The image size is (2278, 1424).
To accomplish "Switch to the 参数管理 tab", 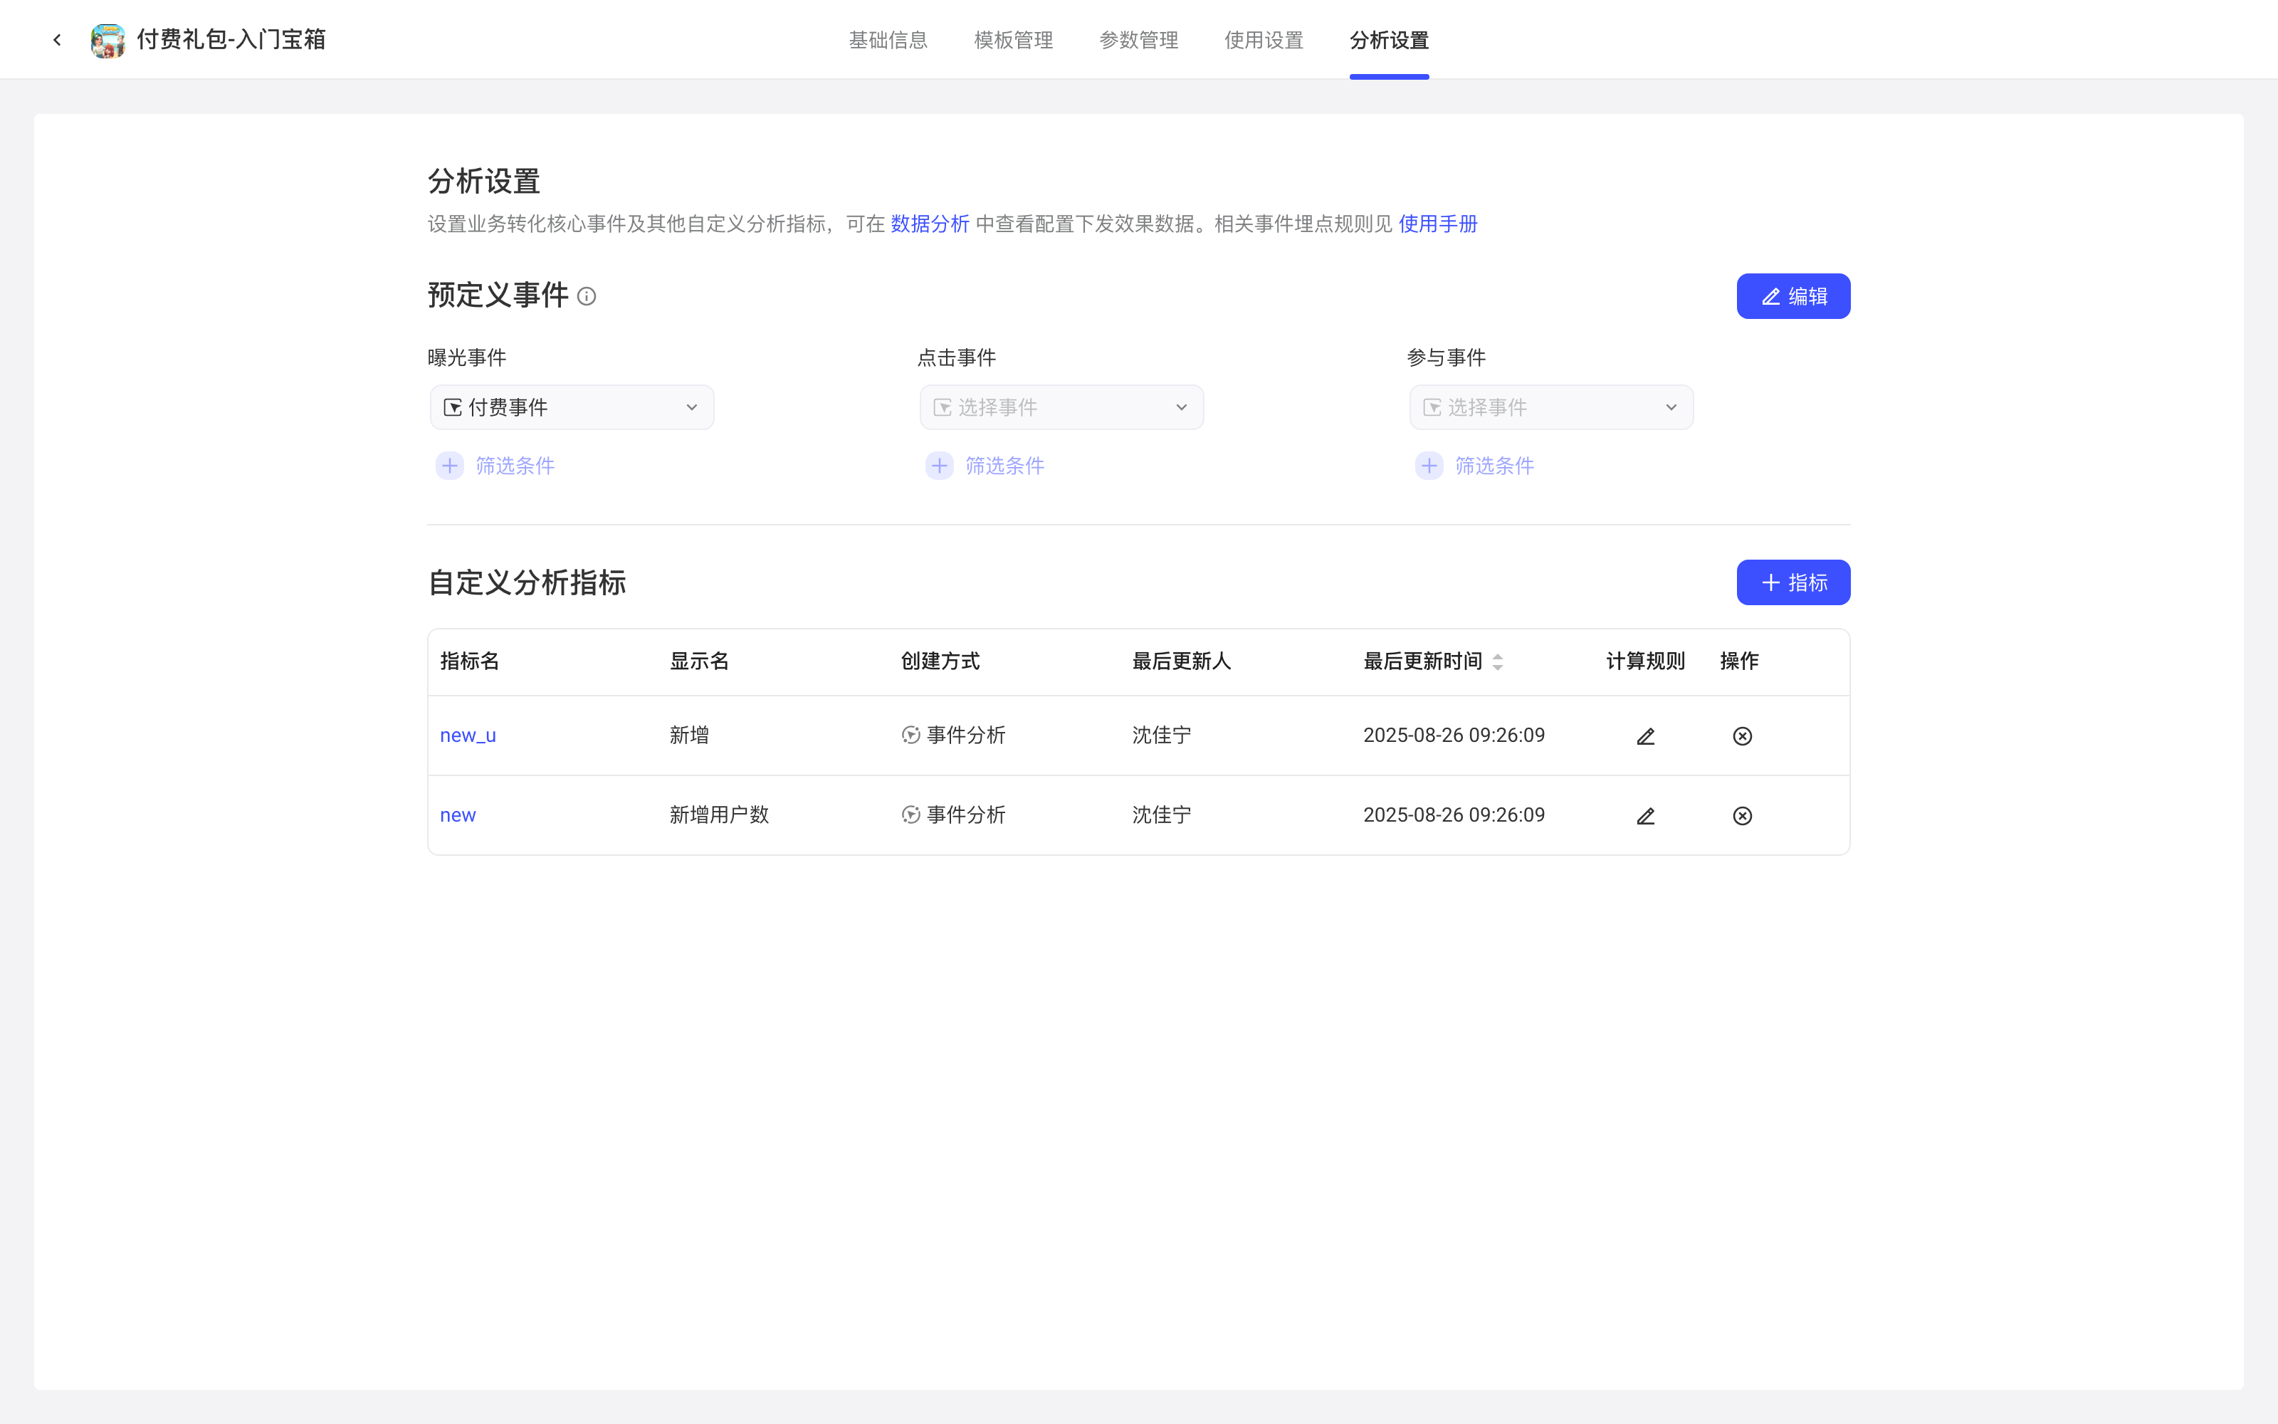I will [x=1138, y=40].
